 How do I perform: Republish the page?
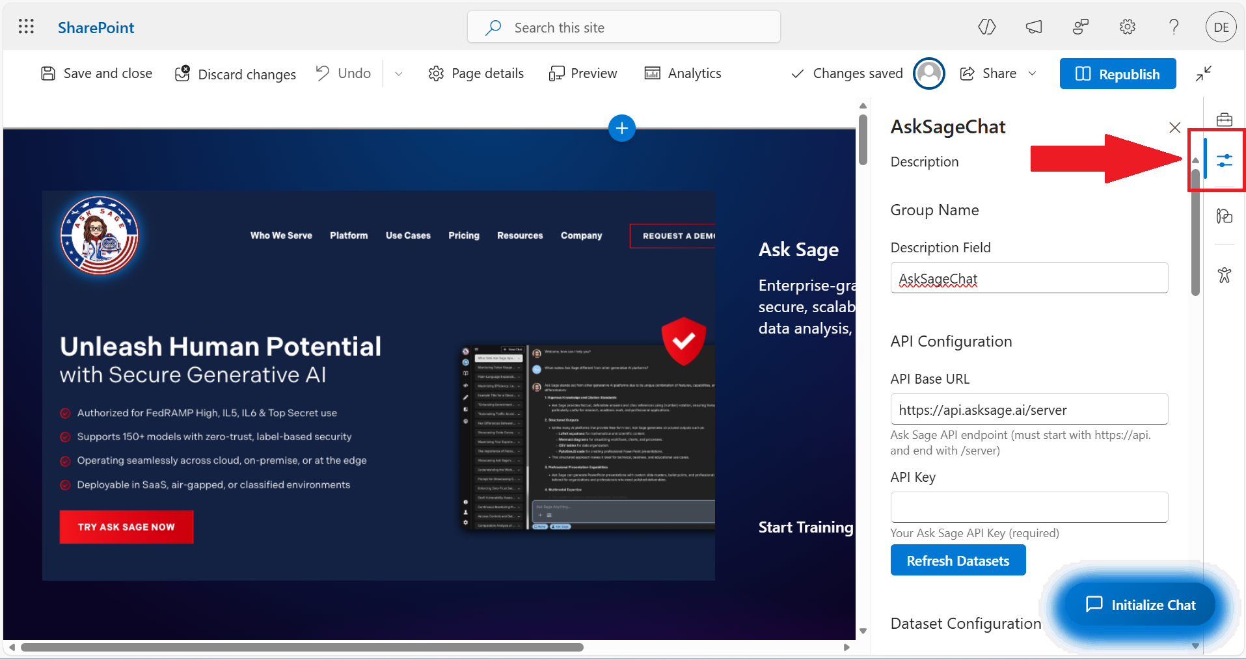(1117, 73)
